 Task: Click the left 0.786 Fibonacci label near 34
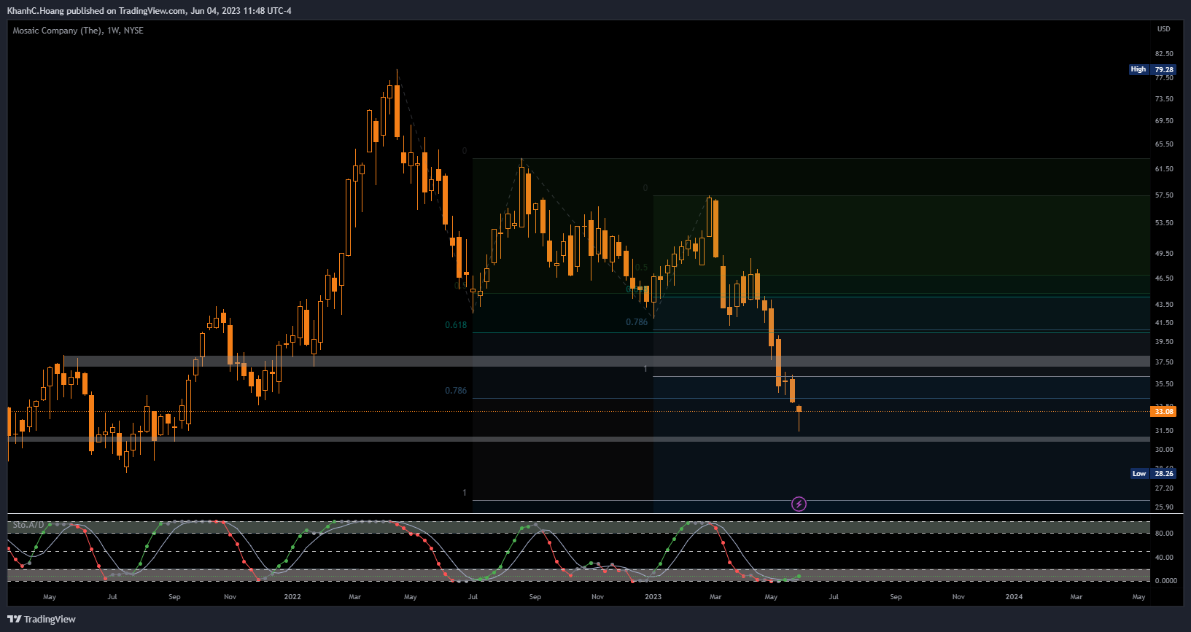[x=456, y=391]
